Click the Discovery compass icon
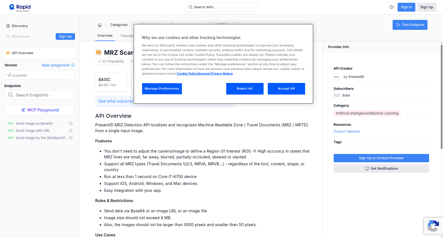443x238 pixels. tap(8, 26)
